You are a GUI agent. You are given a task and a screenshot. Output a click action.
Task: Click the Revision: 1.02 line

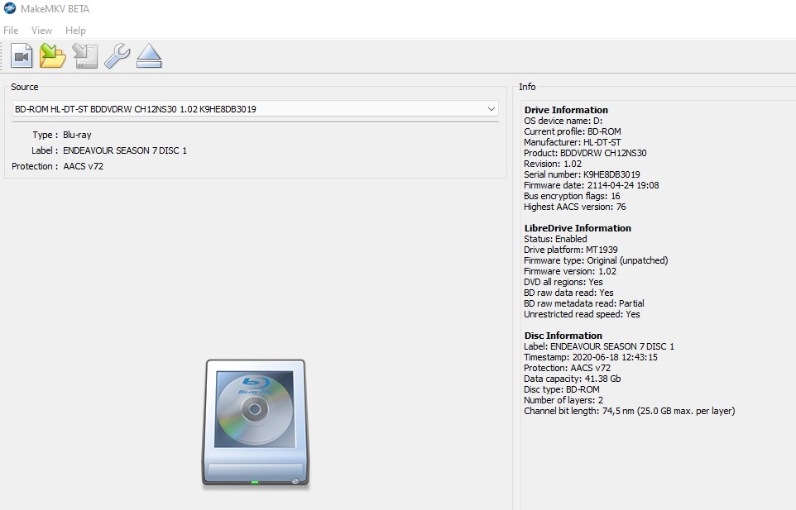553,164
